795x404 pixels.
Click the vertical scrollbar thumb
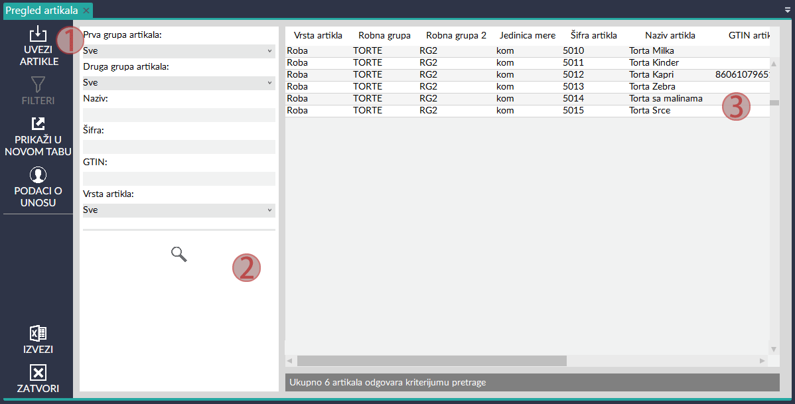[x=774, y=103]
